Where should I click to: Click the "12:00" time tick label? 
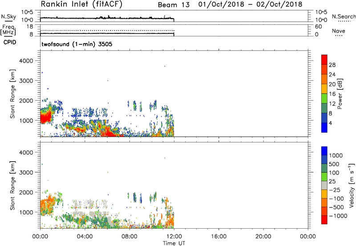coord(174,237)
